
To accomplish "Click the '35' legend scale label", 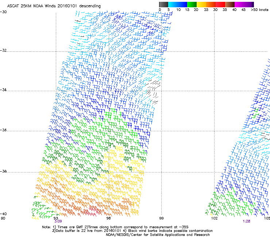I will click(225, 10).
